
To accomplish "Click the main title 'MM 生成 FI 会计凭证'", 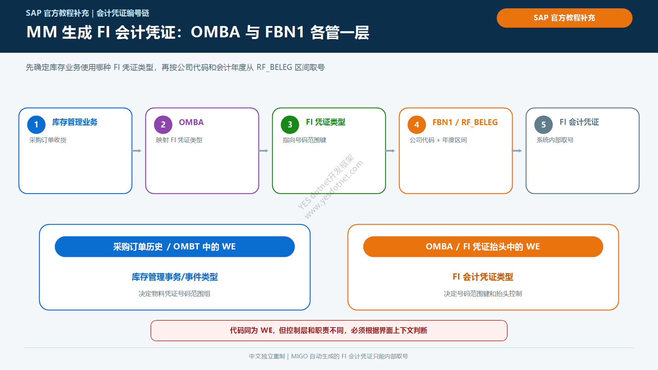I will point(198,33).
